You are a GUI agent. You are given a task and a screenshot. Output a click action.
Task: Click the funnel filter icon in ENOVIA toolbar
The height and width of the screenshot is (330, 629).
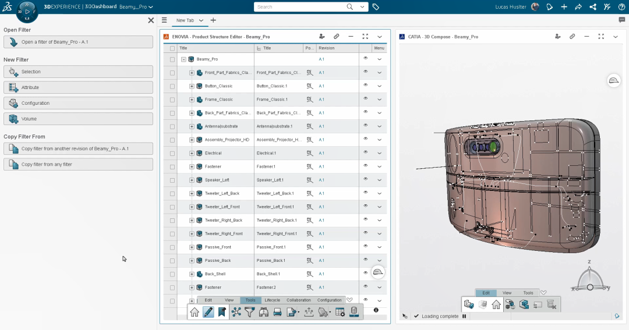coord(249,312)
